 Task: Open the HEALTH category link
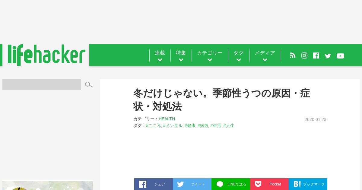tap(167, 119)
